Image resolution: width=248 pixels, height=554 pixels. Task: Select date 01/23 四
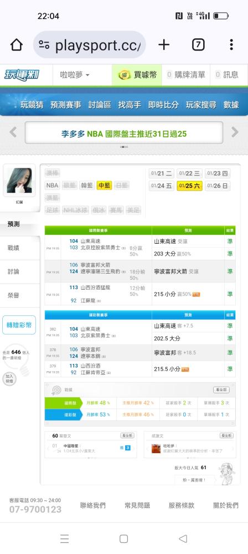pos(218,173)
